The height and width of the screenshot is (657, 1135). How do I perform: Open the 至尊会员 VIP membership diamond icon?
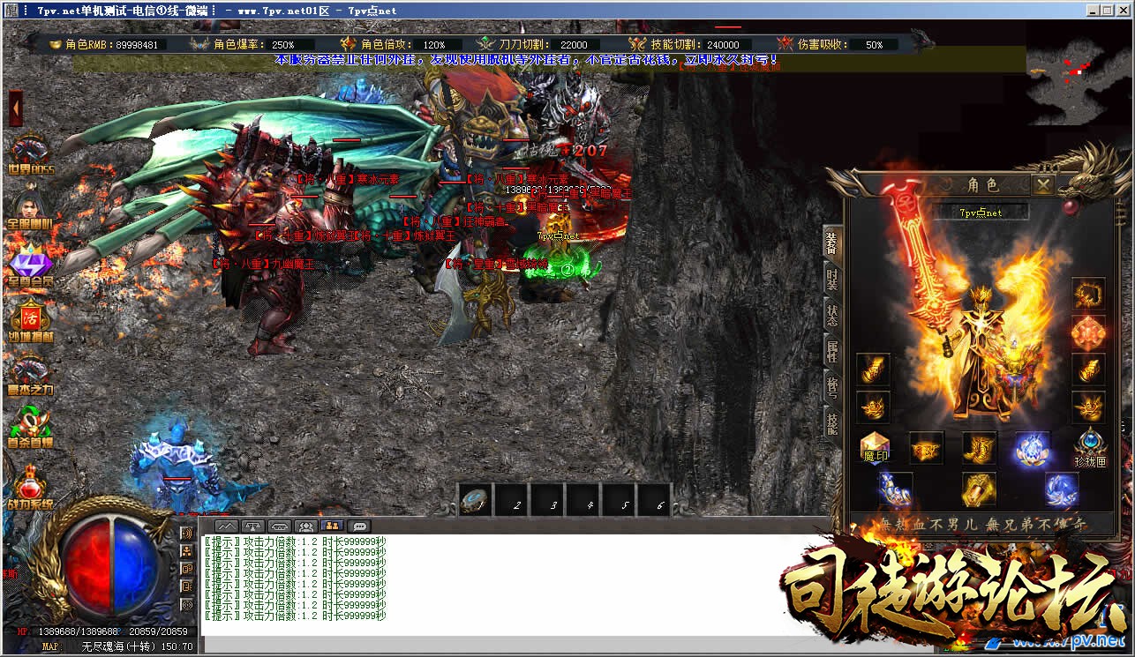click(30, 266)
